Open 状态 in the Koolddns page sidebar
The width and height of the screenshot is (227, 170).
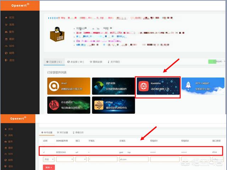pos(9,129)
